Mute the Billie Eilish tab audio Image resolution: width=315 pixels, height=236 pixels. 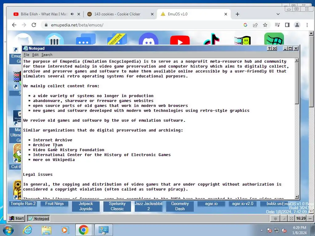[x=72, y=14]
